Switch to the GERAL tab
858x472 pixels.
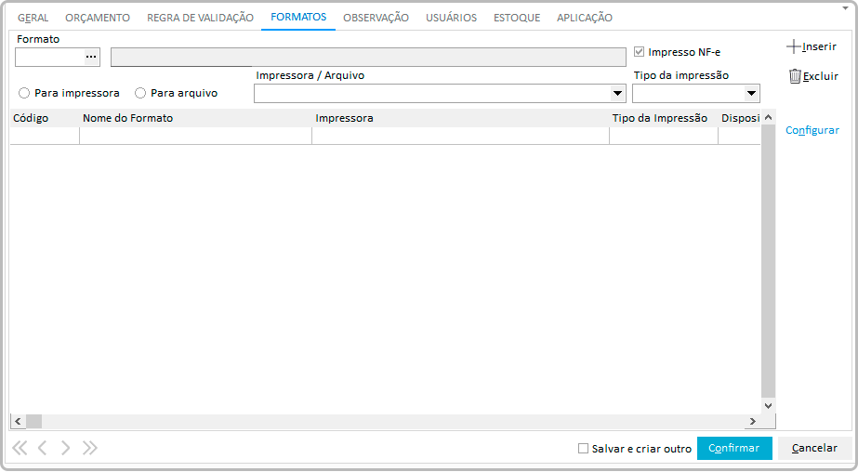(x=33, y=18)
